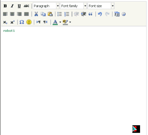This screenshot has width=148, height=135.
Task: Open the Font size dropdown
Action: (101, 6)
